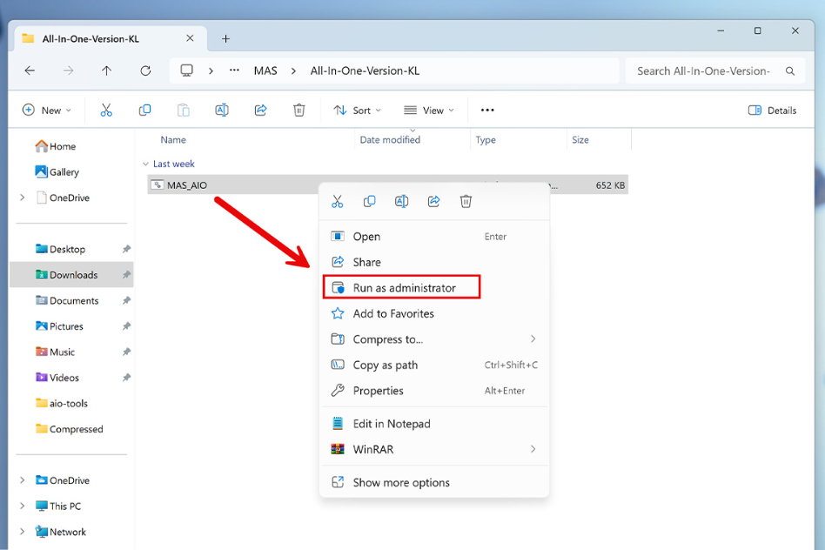
Task: Click the Delete trash icon in the context menu
Action: click(x=466, y=202)
